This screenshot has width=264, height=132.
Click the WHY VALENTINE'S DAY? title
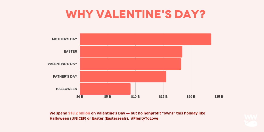tap(136, 14)
